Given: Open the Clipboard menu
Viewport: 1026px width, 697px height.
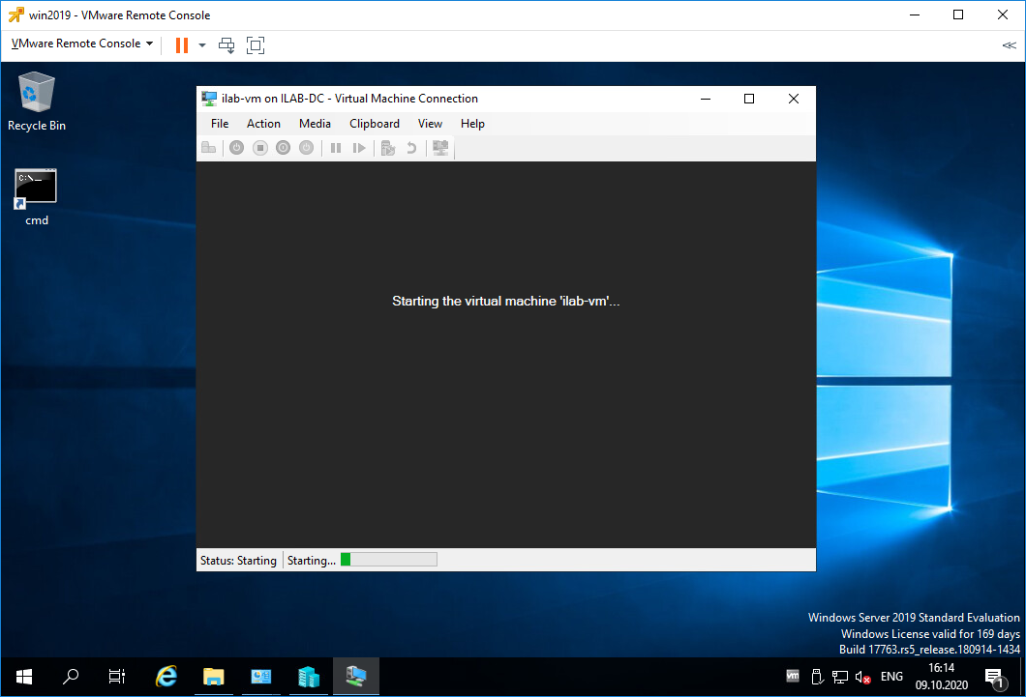Looking at the screenshot, I should (x=375, y=124).
